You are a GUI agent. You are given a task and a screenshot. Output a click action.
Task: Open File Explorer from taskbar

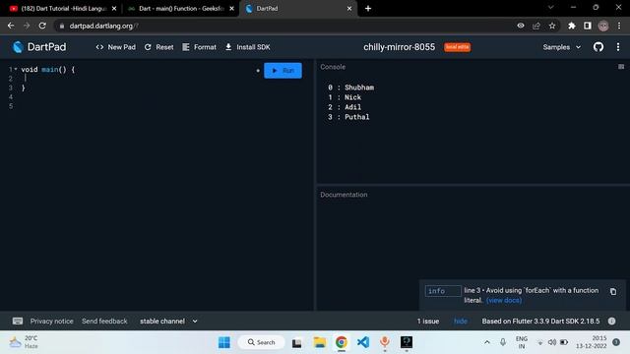point(320,342)
